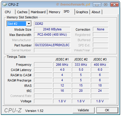The image size is (121, 116).
Task: Click the Part Number label
Action: (23, 45)
